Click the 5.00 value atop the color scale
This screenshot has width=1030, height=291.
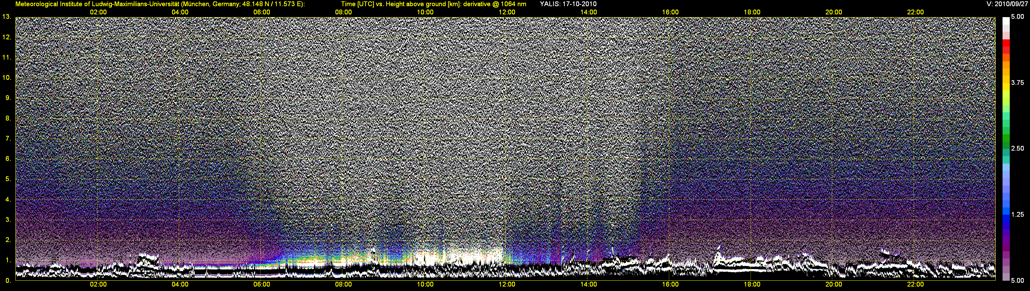pos(1017,17)
